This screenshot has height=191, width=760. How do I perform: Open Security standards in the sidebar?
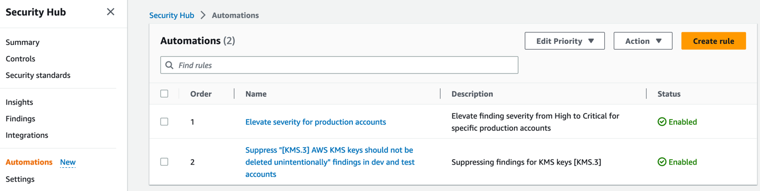[38, 75]
